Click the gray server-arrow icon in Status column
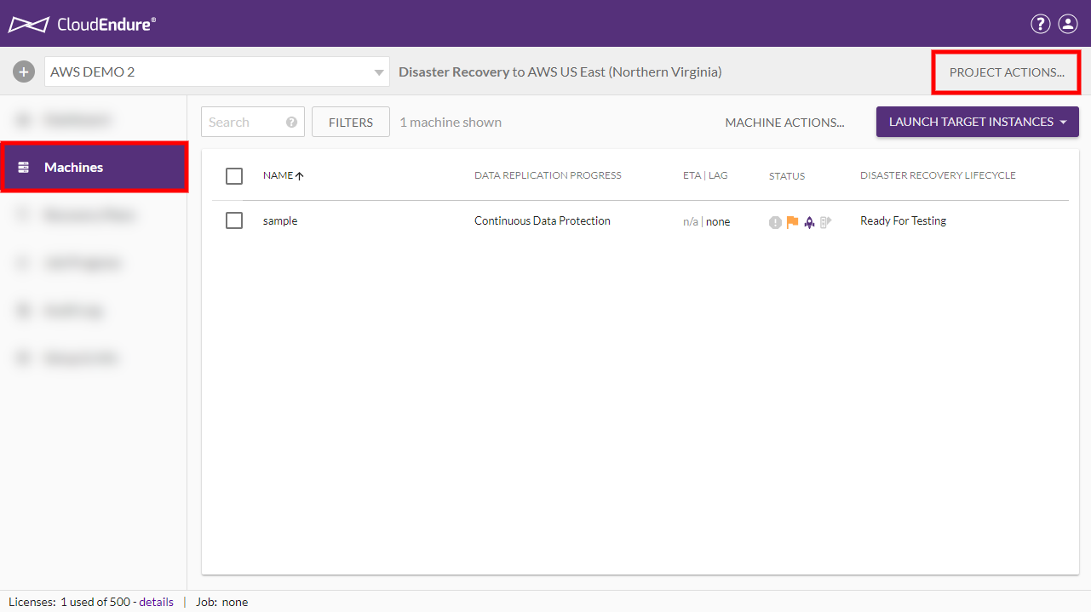Screen dimensions: 1091x612 pyautogui.click(x=825, y=222)
